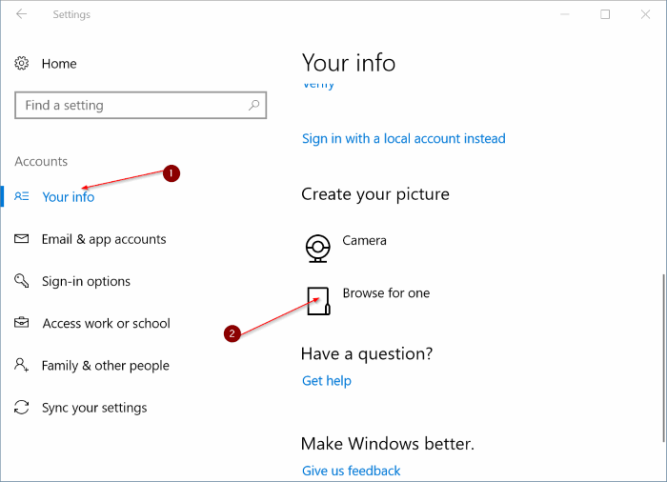Click the envelope icon for Email accounts
667x482 pixels.
point(22,239)
